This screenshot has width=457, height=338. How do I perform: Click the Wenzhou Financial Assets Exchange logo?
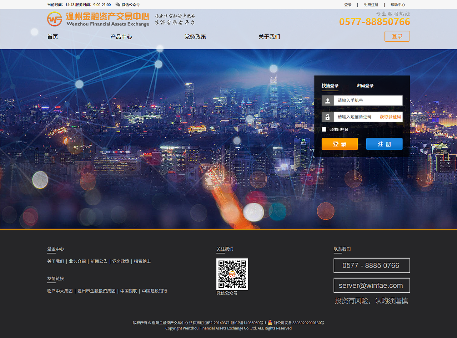[96, 20]
